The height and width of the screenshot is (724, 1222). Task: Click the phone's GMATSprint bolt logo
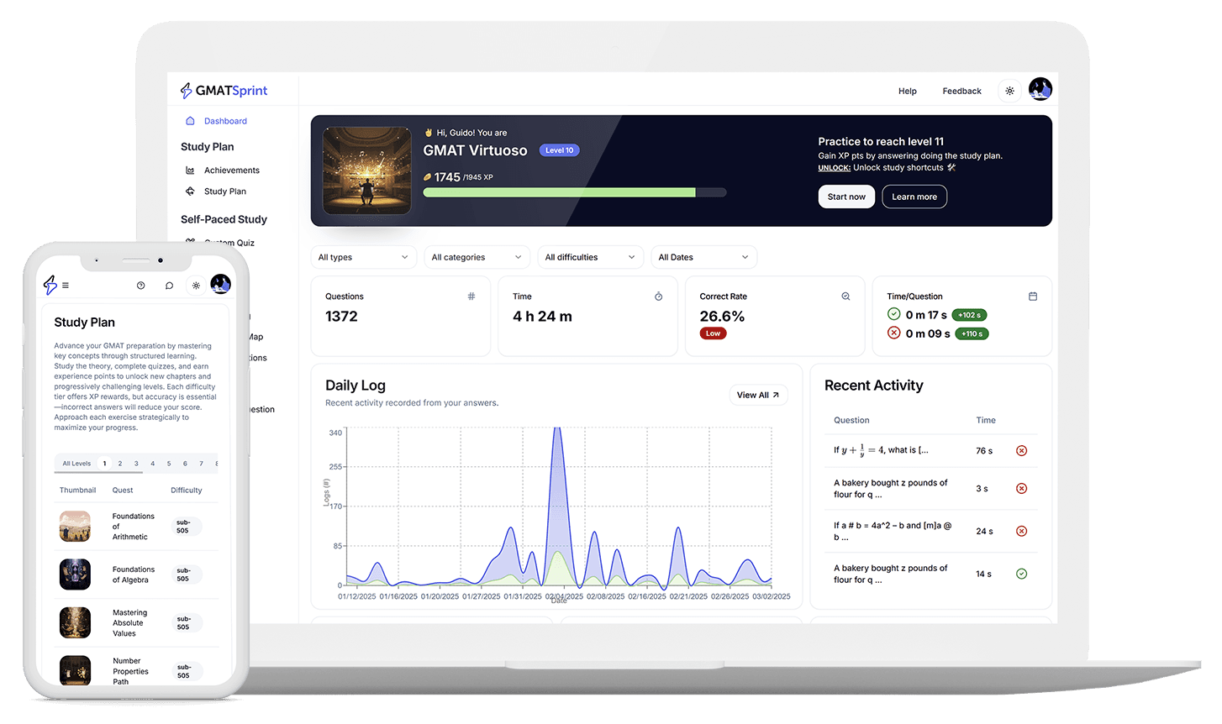(x=50, y=285)
